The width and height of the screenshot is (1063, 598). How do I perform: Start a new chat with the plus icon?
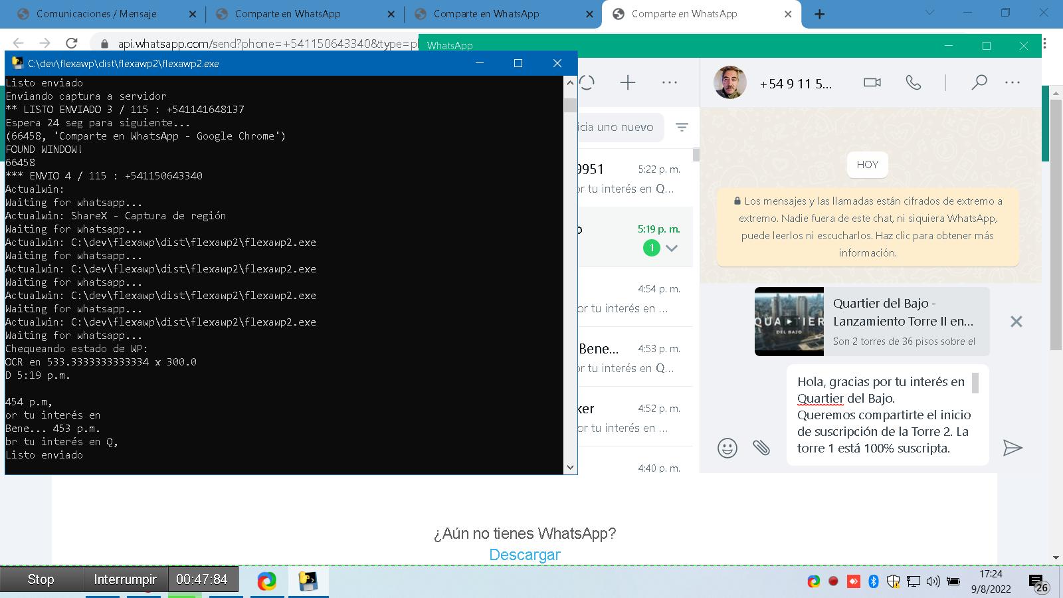[628, 82]
